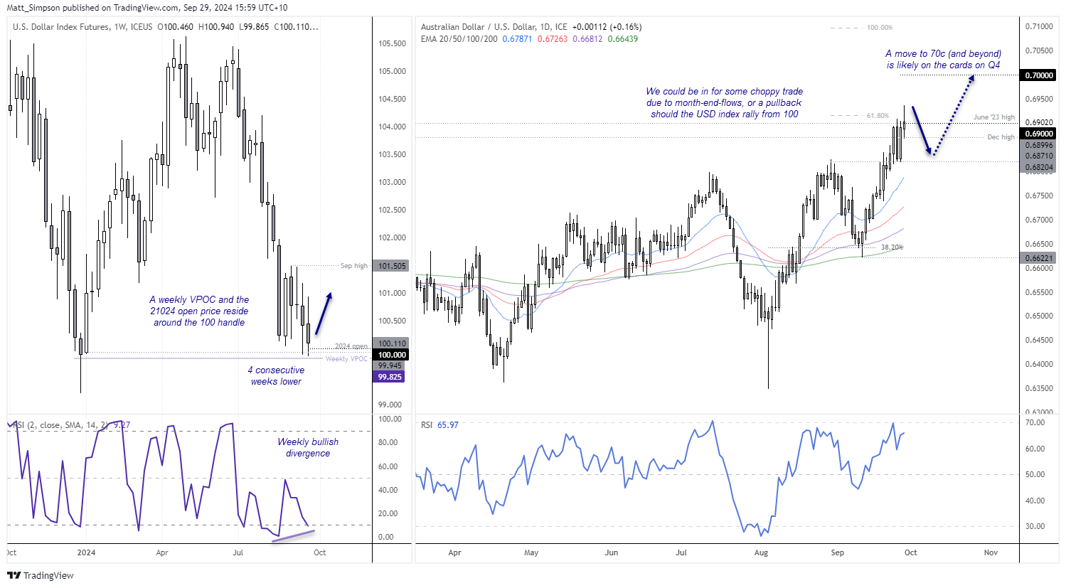The height and width of the screenshot is (588, 1066).
Task: Click the 2024 label on the left time axis
Action: [x=86, y=552]
